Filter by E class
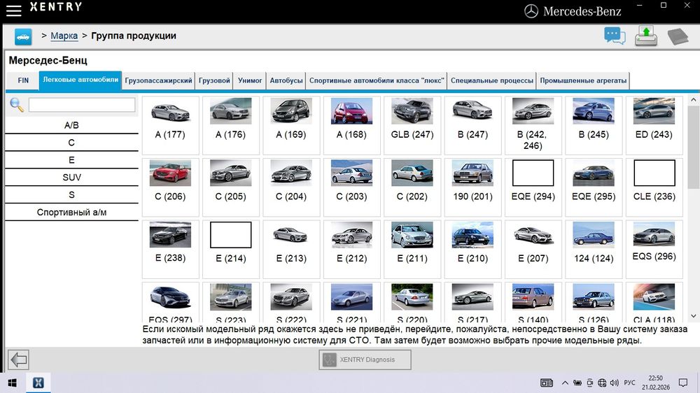This screenshot has width=700, height=393. click(71, 160)
